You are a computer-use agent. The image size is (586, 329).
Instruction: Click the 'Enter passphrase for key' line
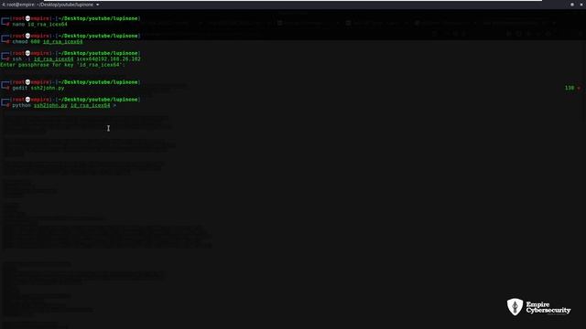(62, 65)
